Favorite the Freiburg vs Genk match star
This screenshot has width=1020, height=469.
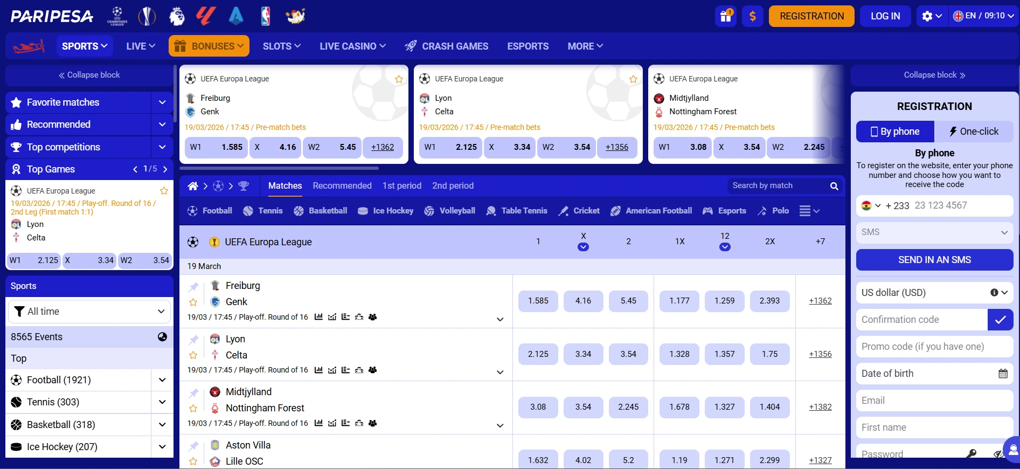193,302
